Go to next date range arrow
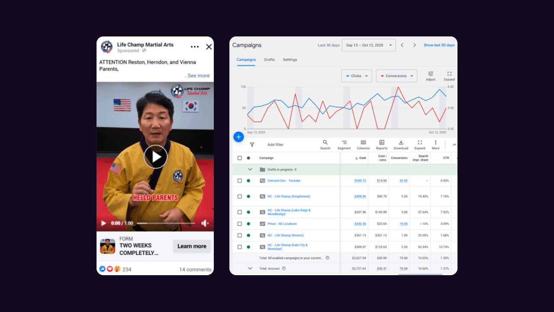 [x=414, y=45]
